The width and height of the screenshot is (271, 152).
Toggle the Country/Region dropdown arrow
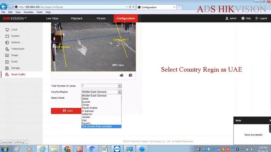119,92
